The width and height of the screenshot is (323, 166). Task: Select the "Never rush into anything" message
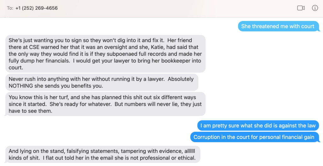102,82
